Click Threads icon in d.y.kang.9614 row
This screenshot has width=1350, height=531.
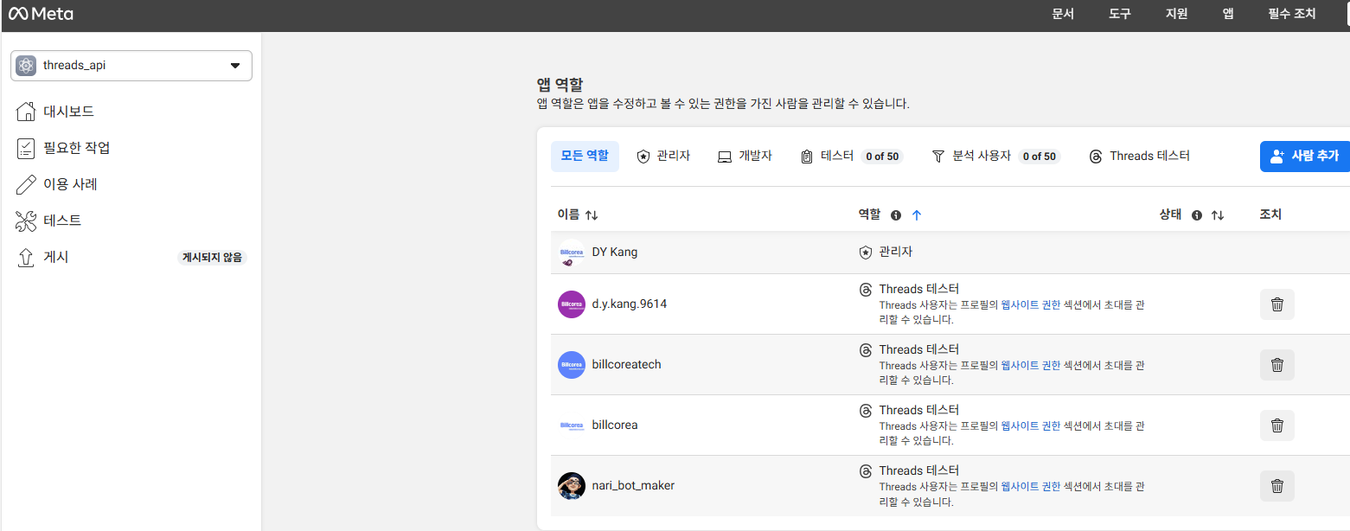pyautogui.click(x=866, y=290)
